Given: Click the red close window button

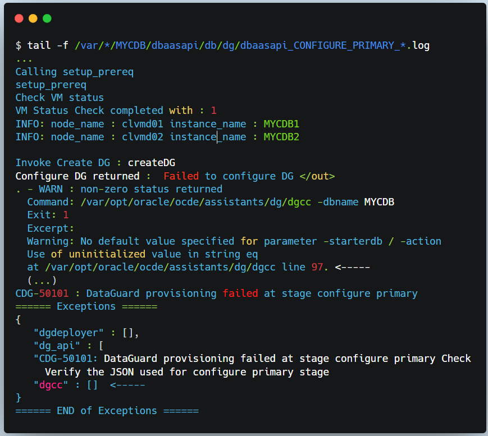Looking at the screenshot, I should pos(19,19).
